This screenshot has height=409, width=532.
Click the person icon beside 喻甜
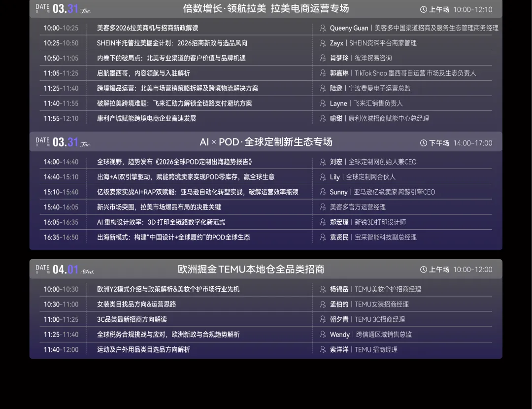click(x=323, y=118)
